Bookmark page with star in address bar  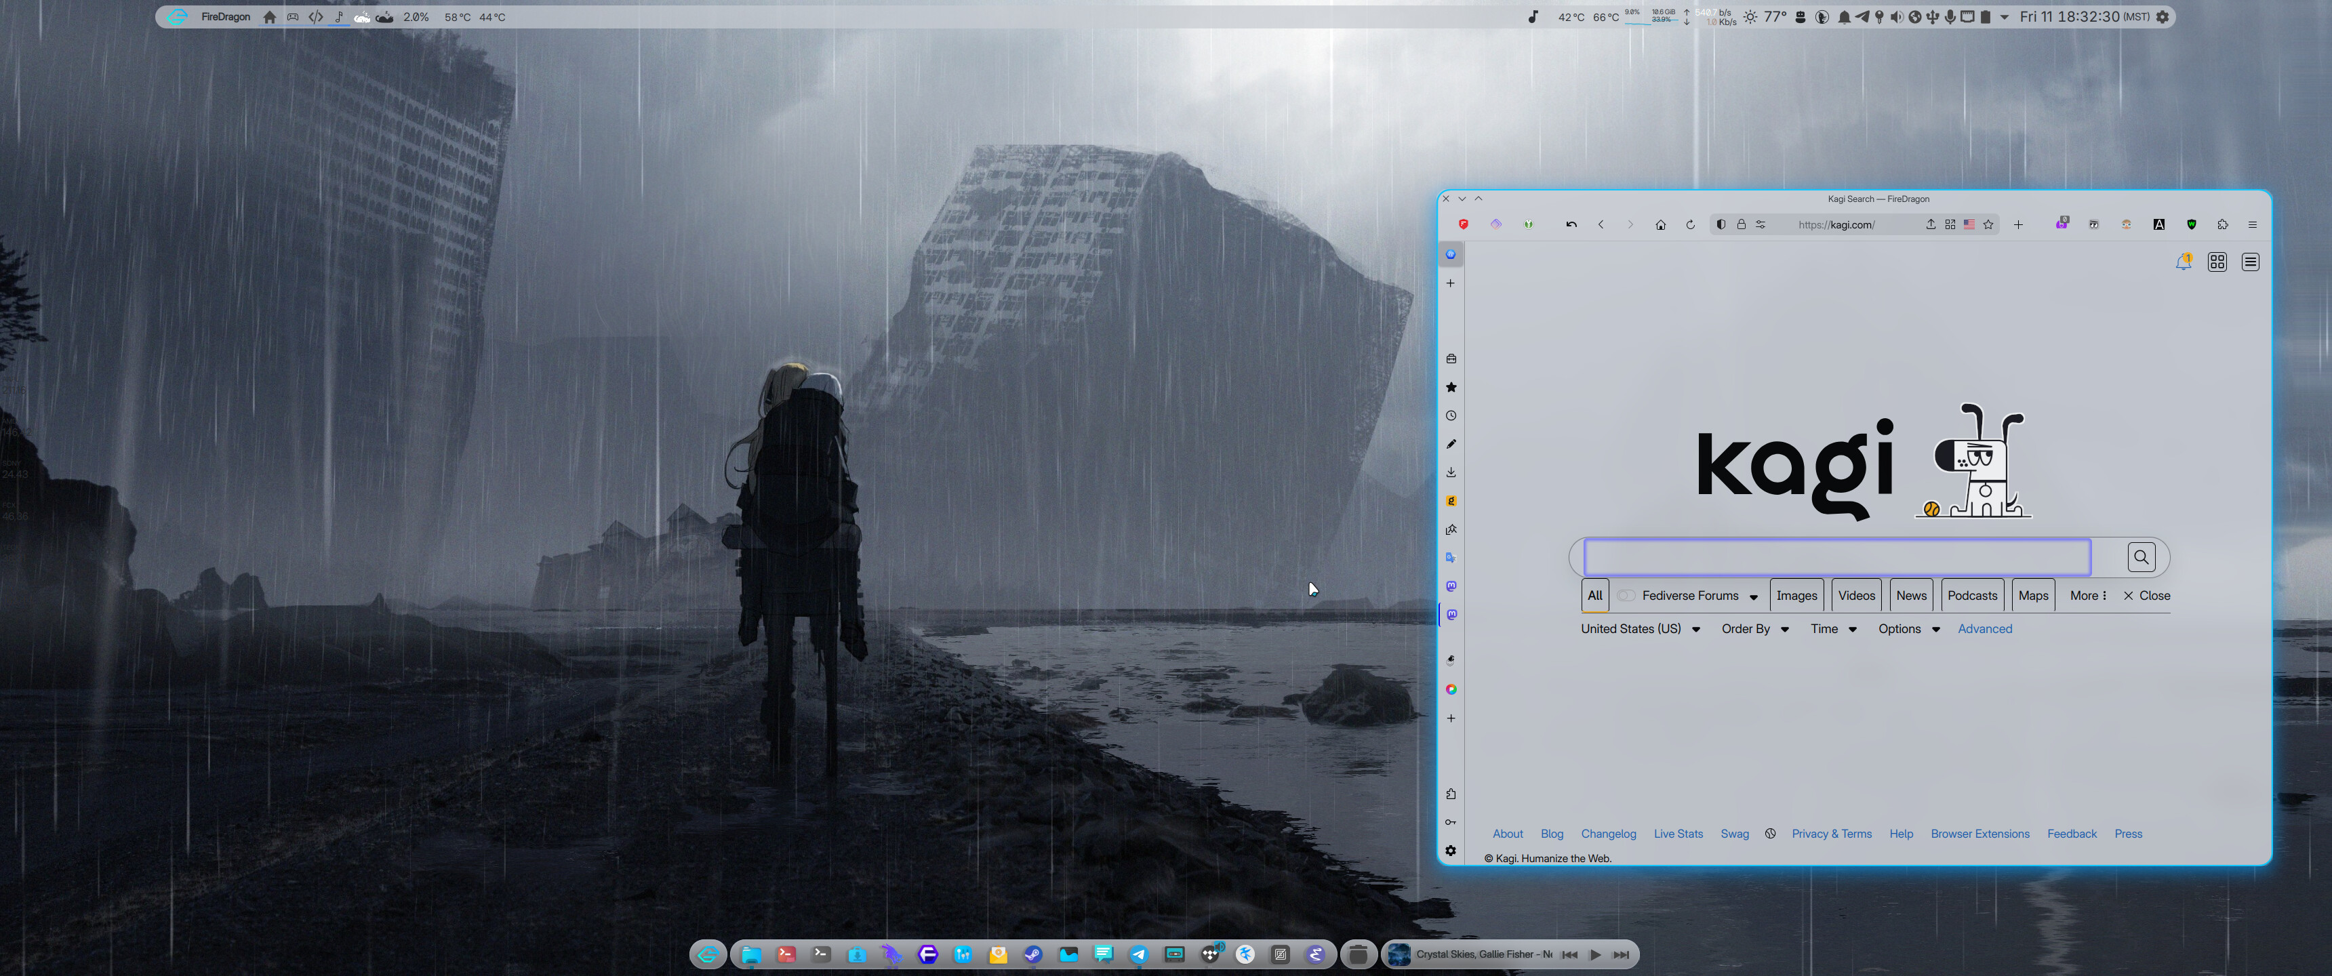1988,224
